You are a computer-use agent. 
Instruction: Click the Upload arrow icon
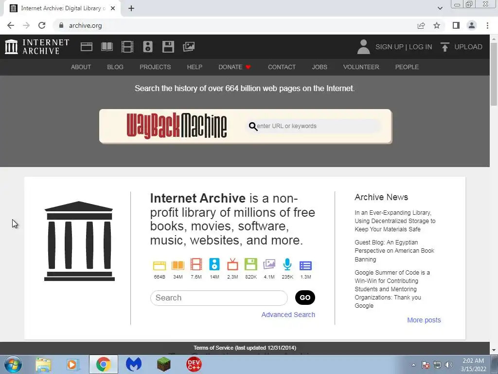point(445,47)
